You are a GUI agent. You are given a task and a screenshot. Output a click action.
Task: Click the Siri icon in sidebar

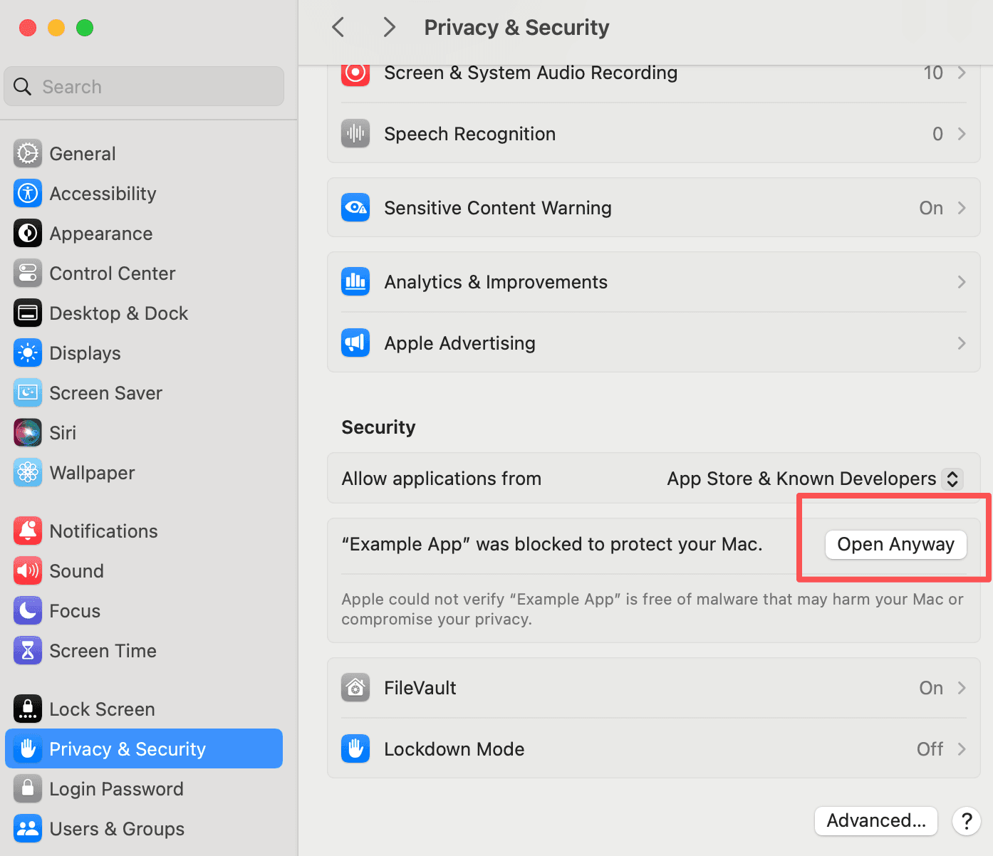(x=28, y=433)
